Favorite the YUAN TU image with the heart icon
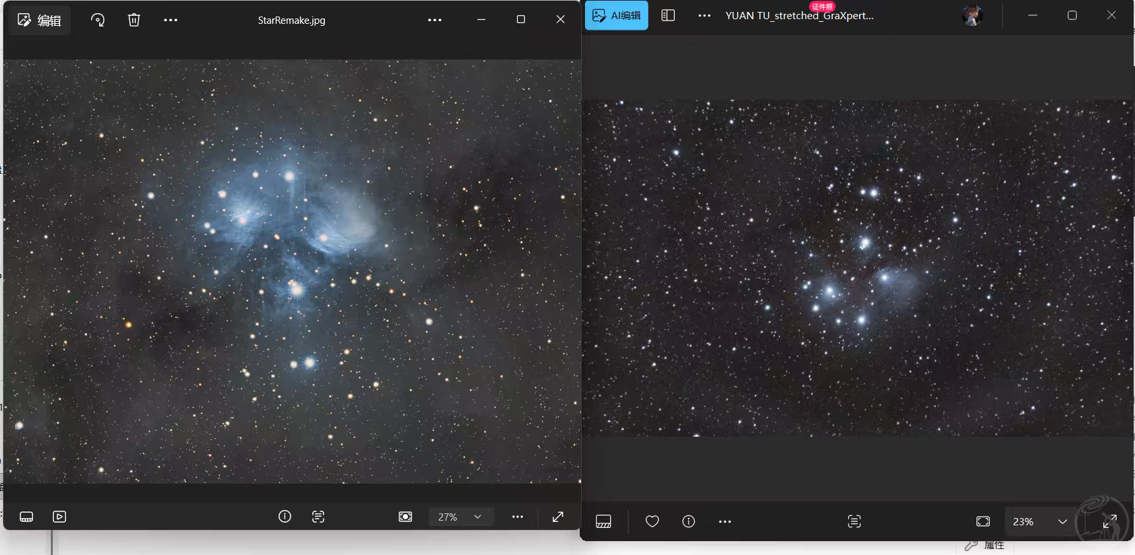The width and height of the screenshot is (1135, 555). 652,521
